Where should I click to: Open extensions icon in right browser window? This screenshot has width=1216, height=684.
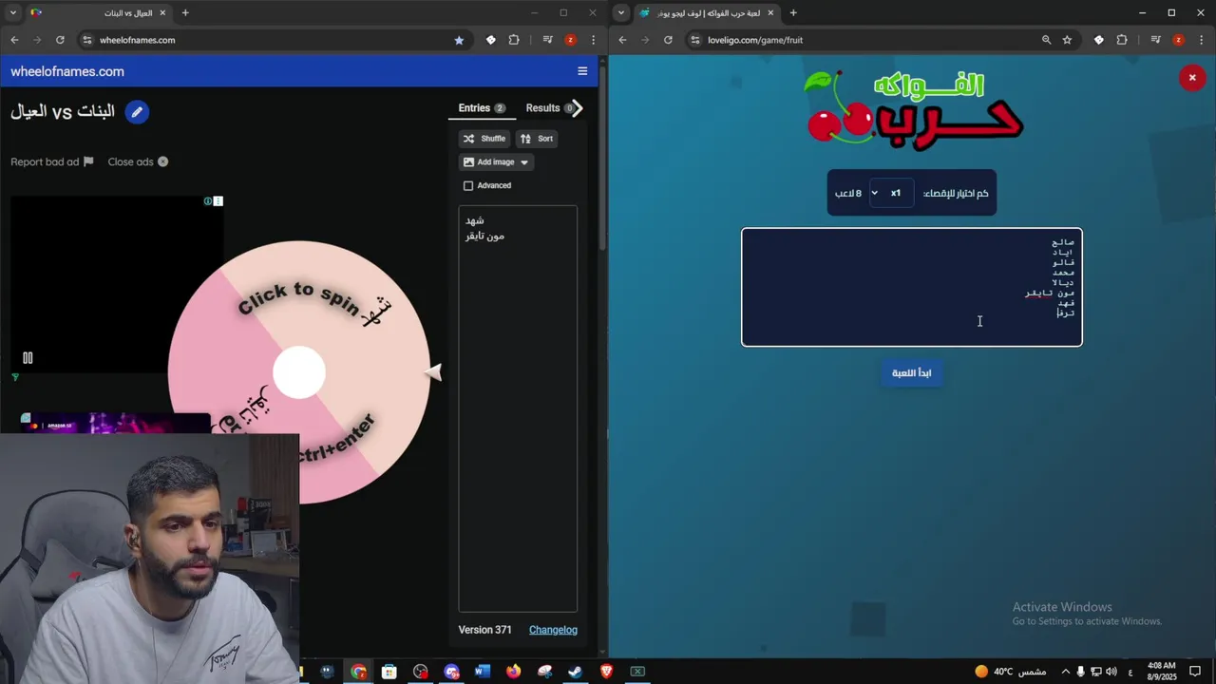pyautogui.click(x=1122, y=40)
